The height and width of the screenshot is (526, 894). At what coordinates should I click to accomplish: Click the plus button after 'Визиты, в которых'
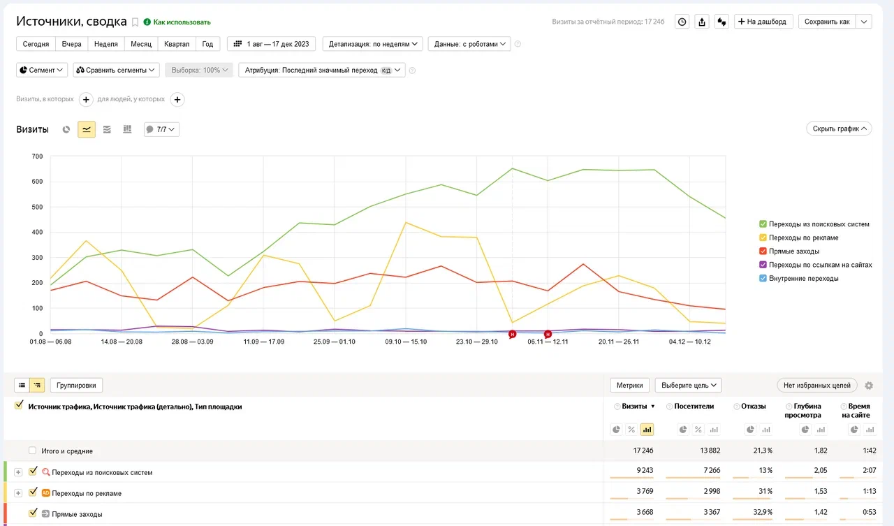86,100
